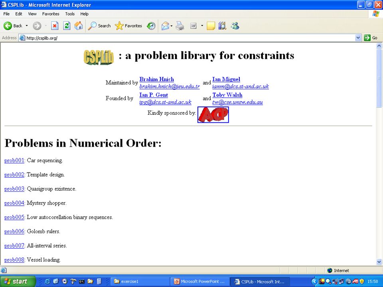Stop page loading with the red X icon

tap(55, 26)
